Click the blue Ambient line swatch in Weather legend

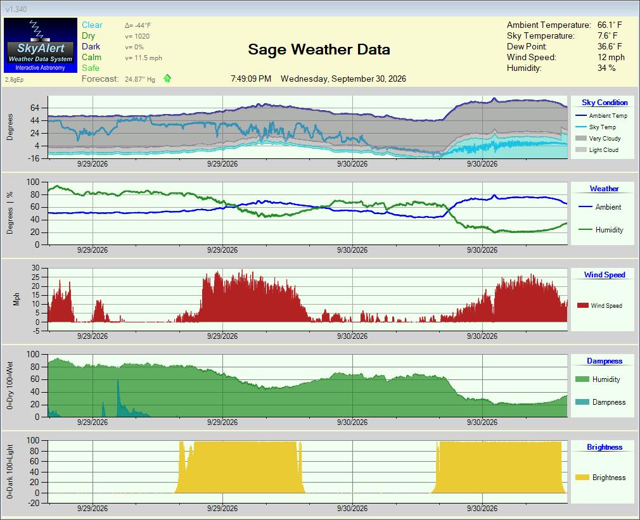click(586, 206)
